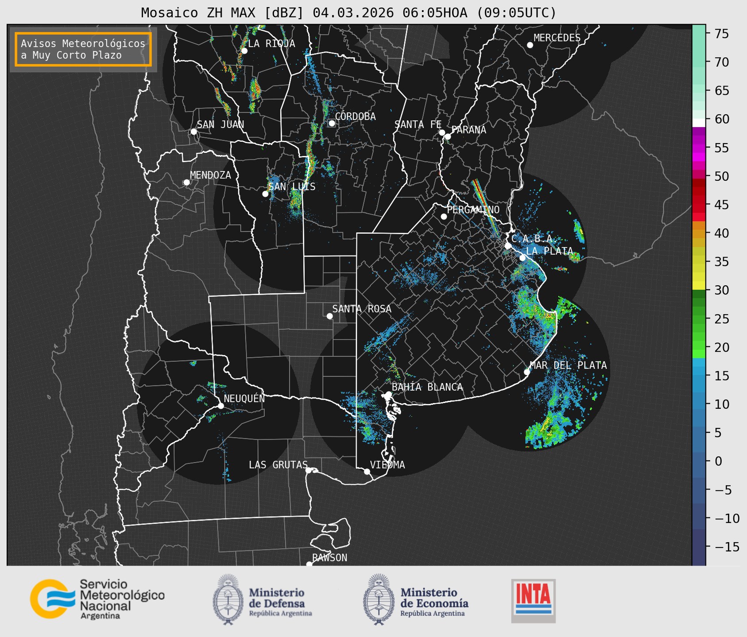Click the MAR DEL PLATA label
Screen dimensions: 747x637
point(568,365)
